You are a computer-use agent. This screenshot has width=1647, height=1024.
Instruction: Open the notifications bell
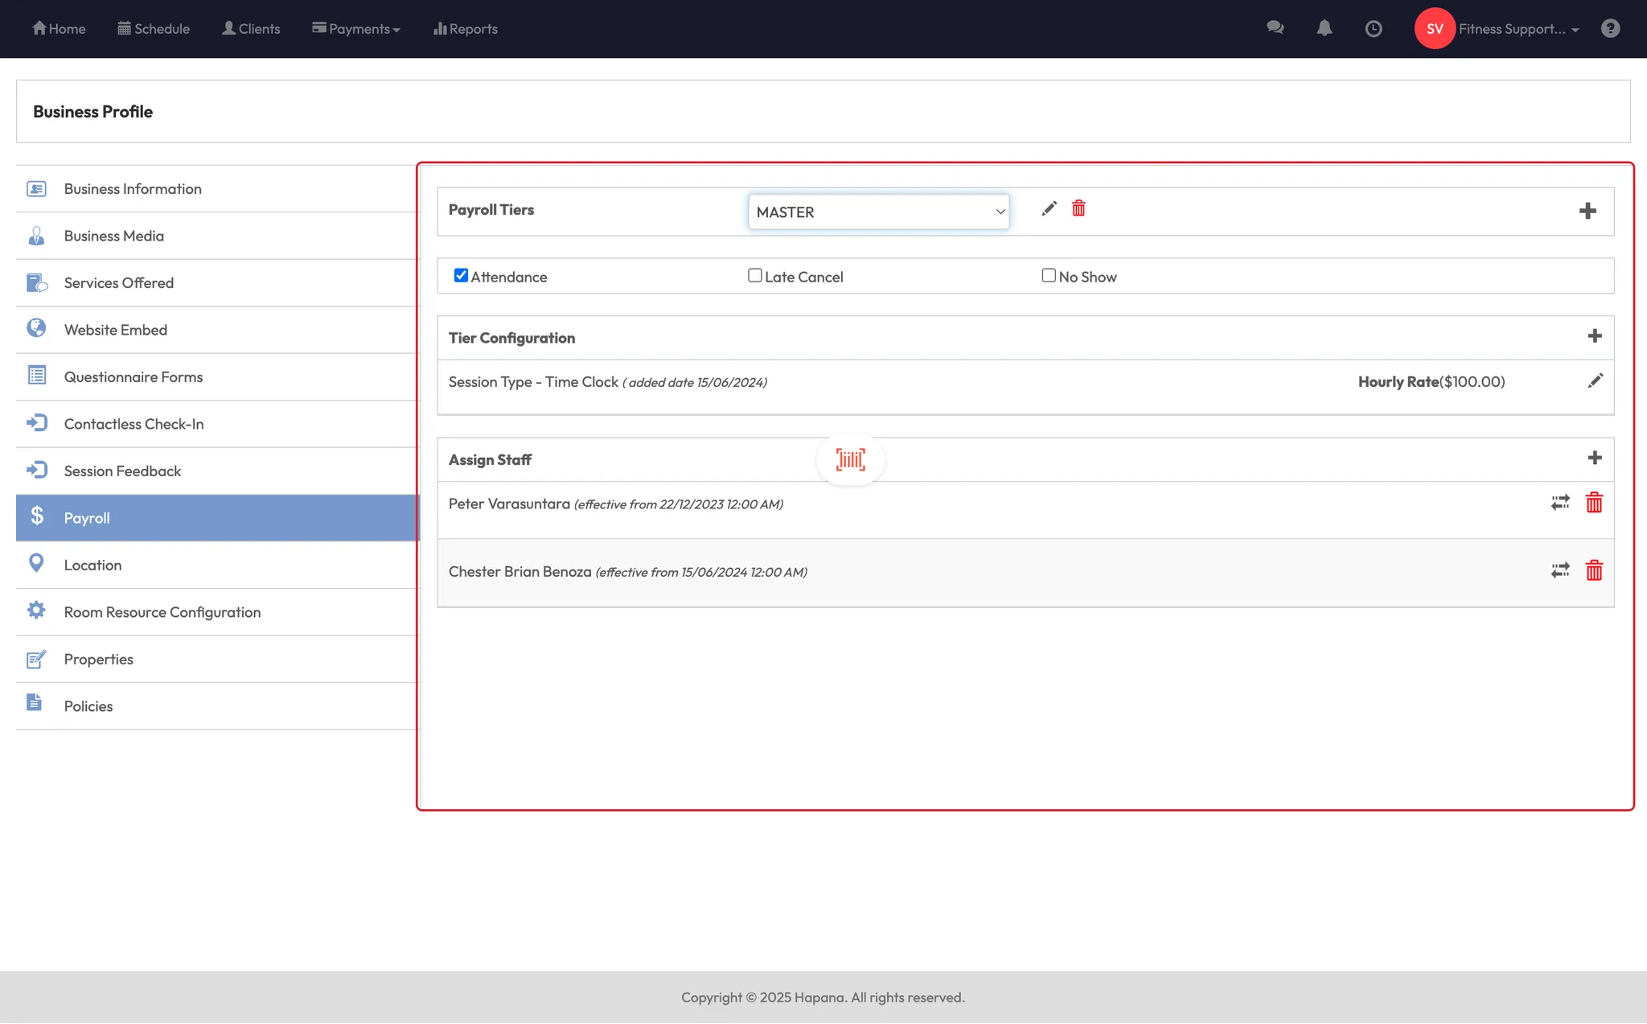(x=1324, y=29)
